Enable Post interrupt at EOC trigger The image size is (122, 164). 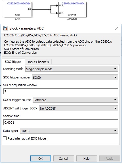coord(5,138)
